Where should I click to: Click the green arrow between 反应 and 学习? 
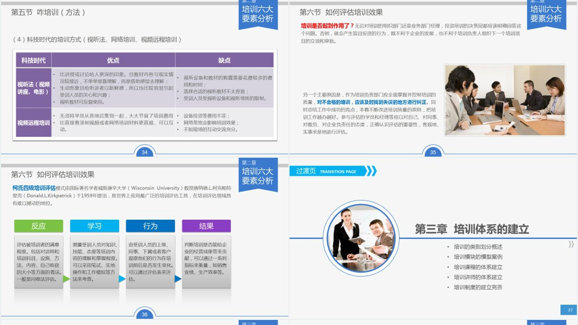tap(67, 278)
